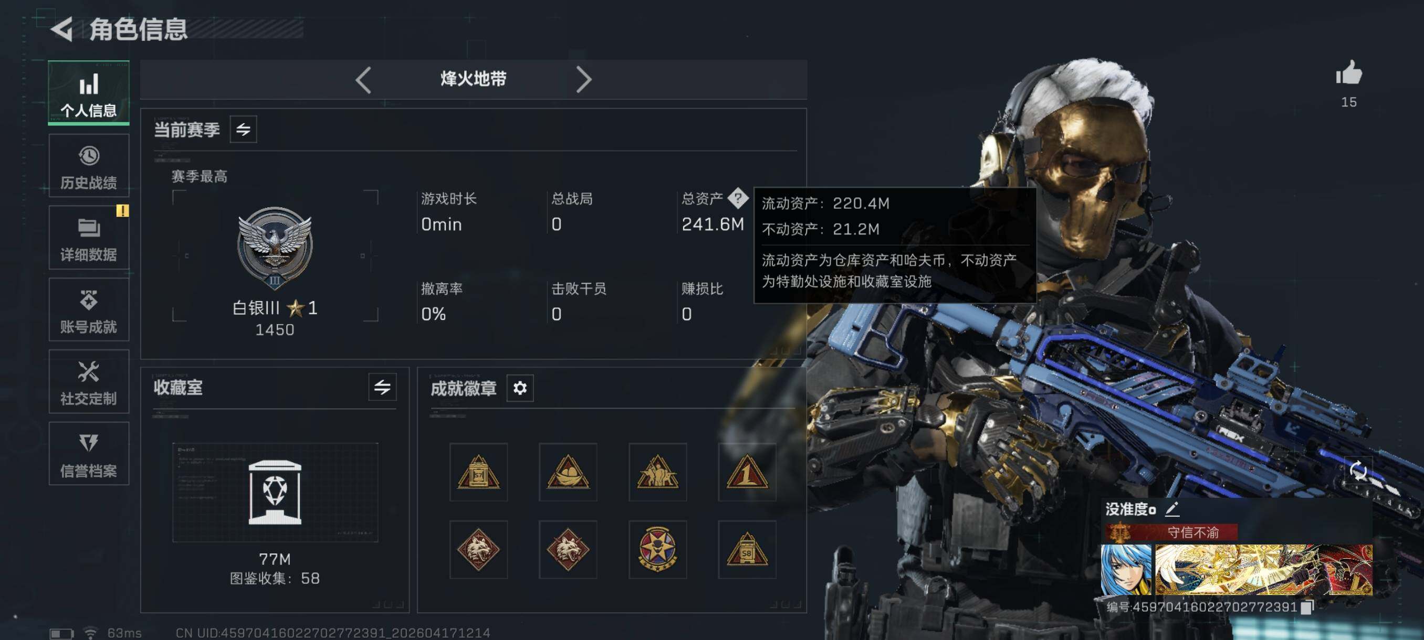Image resolution: width=1424 pixels, height=640 pixels.
Task: Click the back arrow beside 角色信息
Action: pyautogui.click(x=62, y=29)
